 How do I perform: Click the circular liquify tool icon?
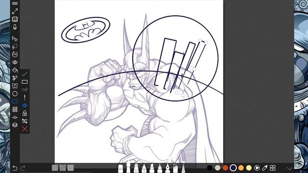click(15, 54)
